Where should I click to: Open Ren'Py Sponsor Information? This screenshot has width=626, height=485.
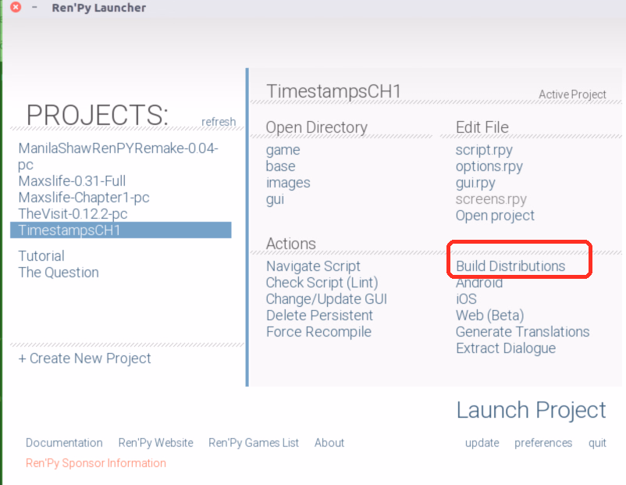(96, 463)
